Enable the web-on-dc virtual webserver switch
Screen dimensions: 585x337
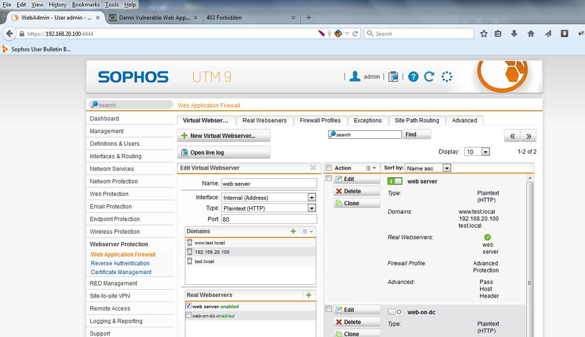pyautogui.click(x=395, y=312)
